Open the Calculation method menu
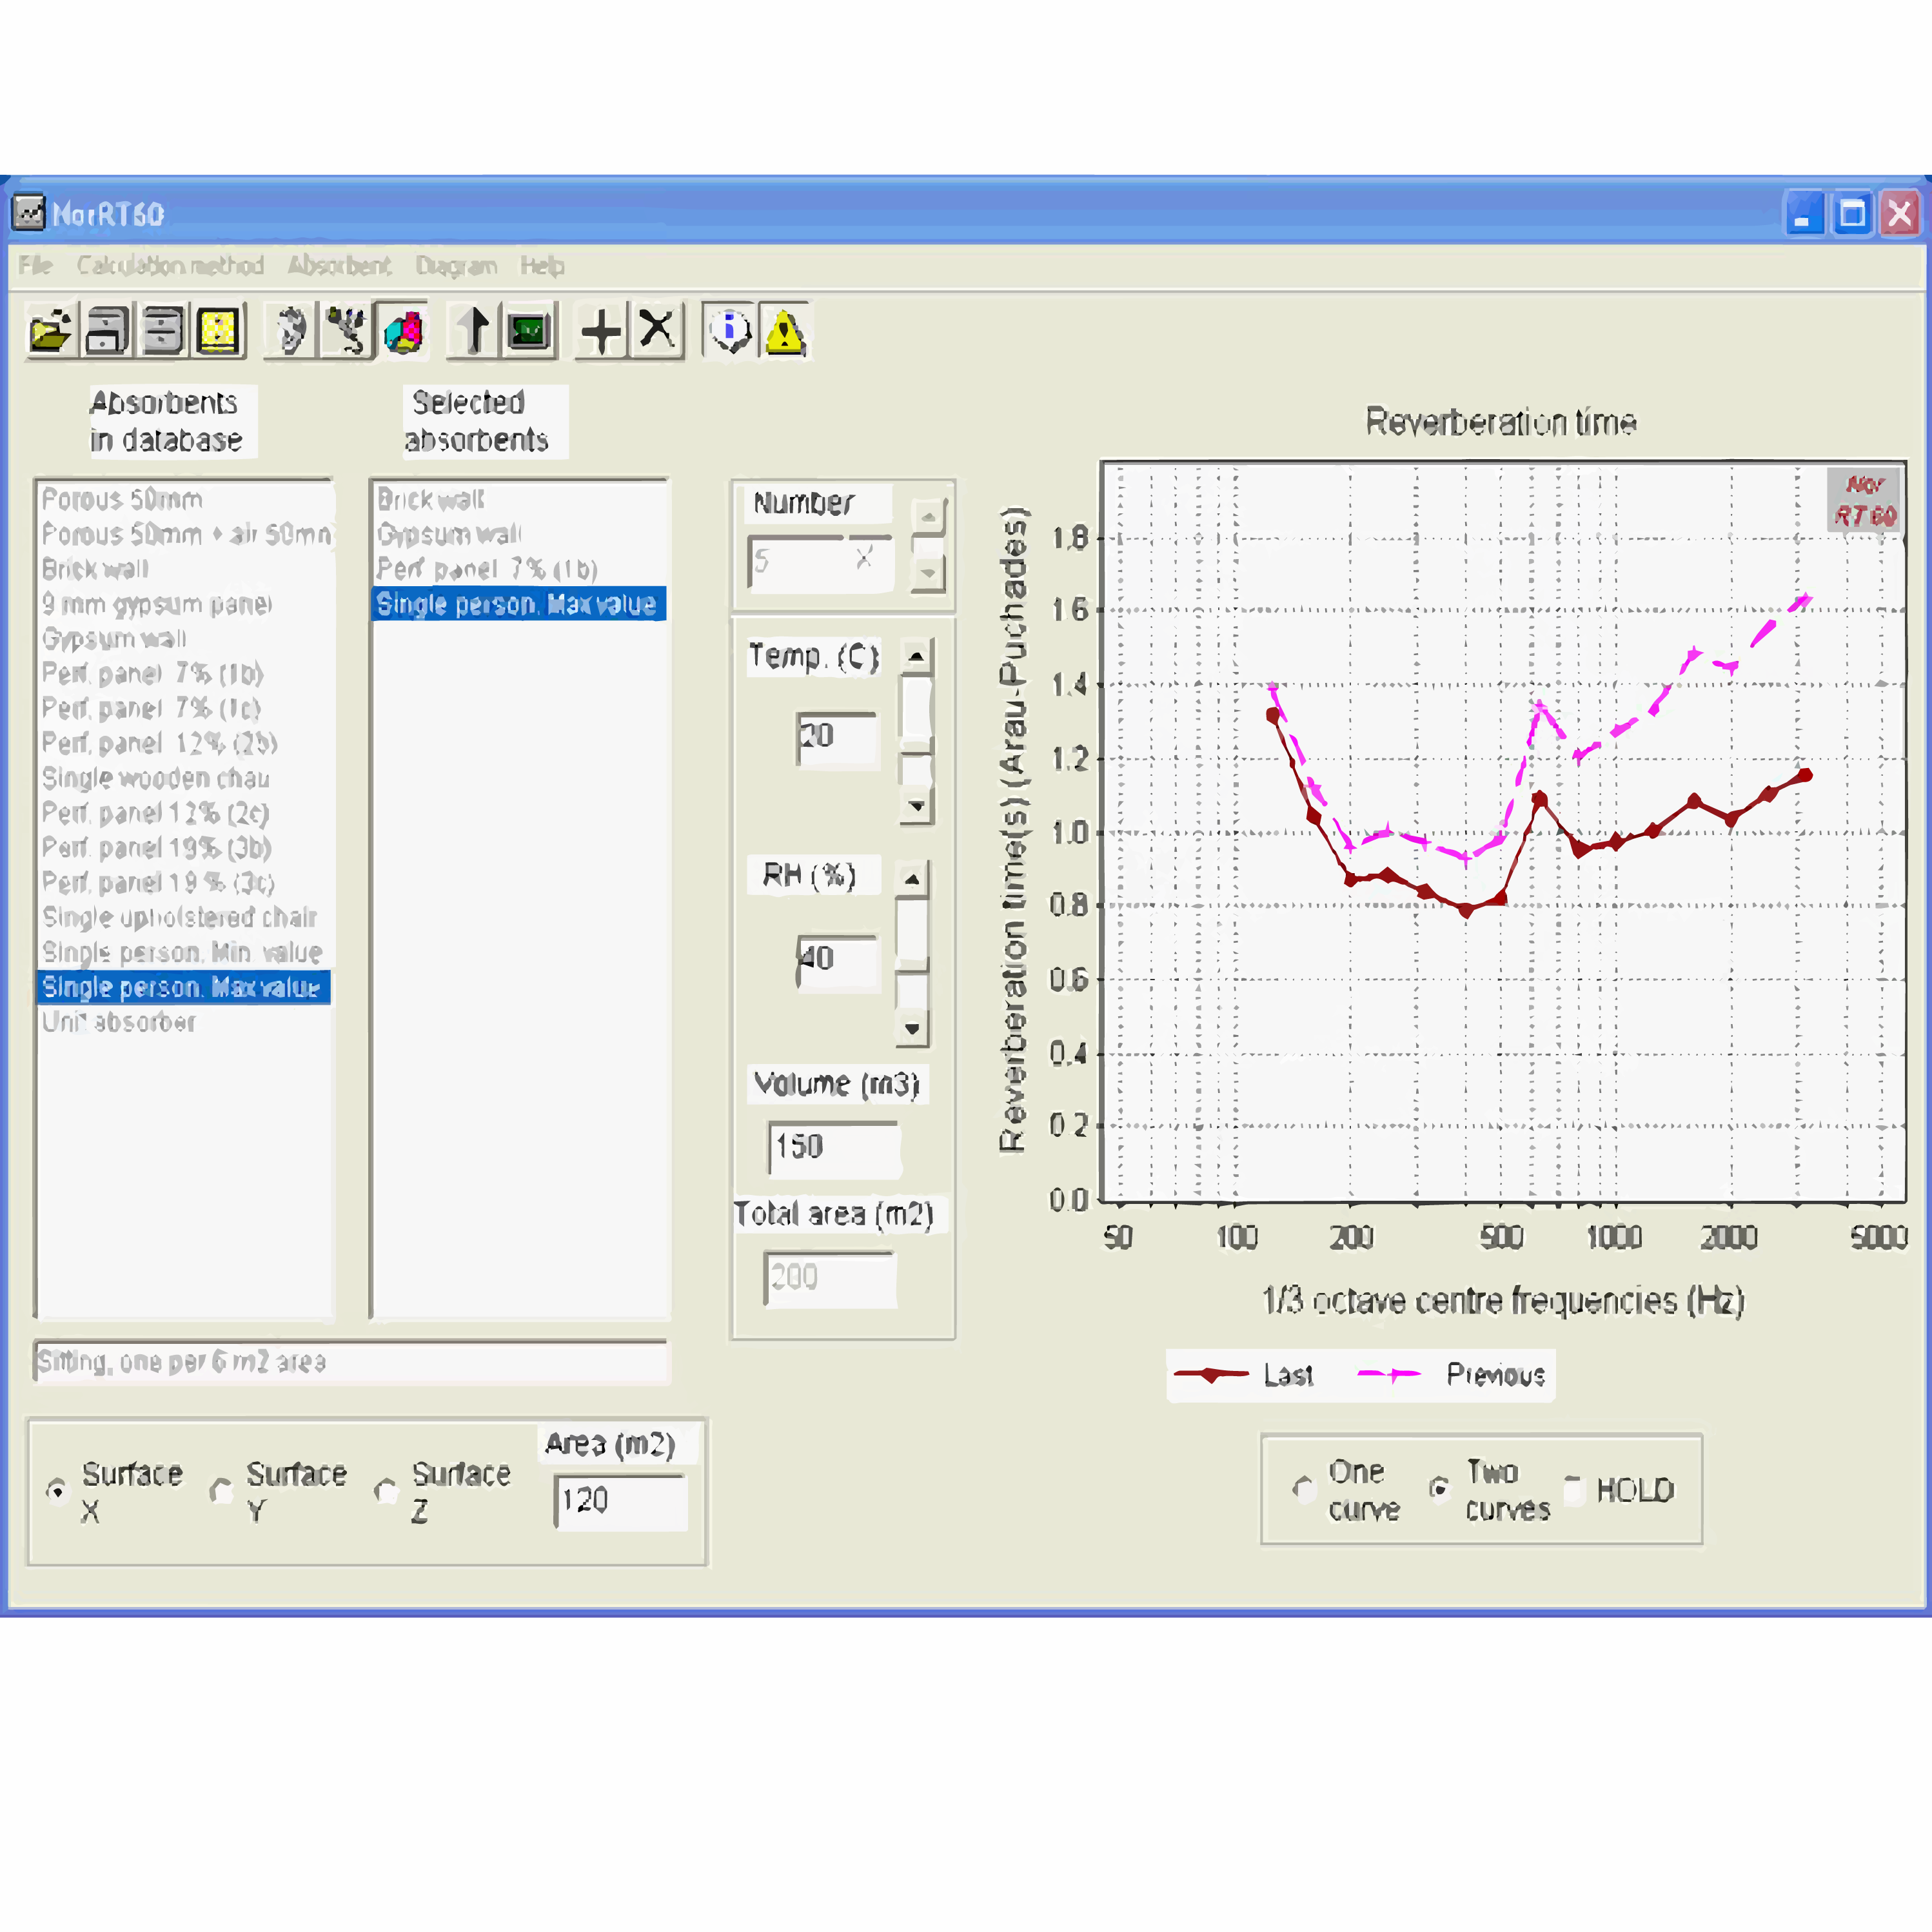The image size is (1932, 1932). (170, 266)
